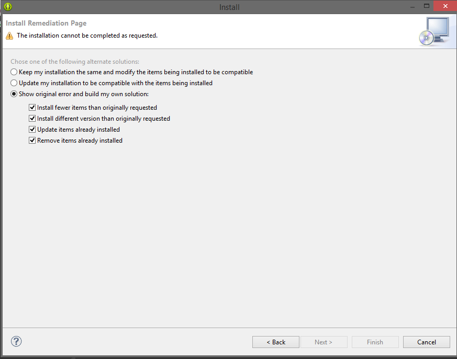Click the disabled Finish button
The image size is (457, 359).
click(375, 342)
